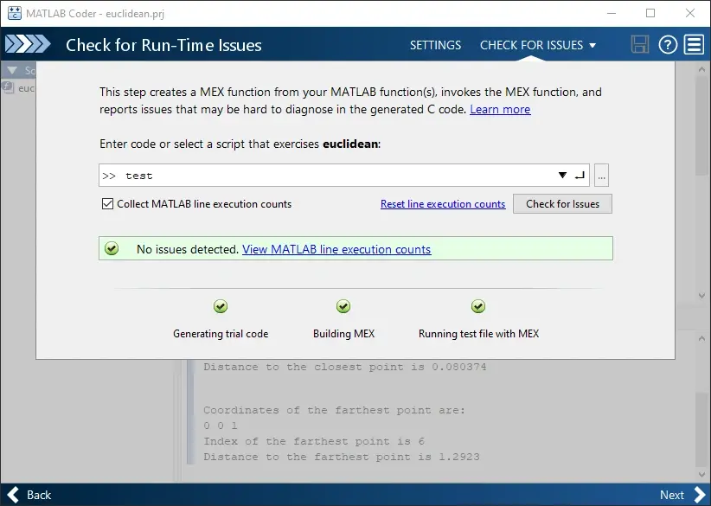Click the 'Running test file with MEX' label
The image size is (711, 506).
478,334
